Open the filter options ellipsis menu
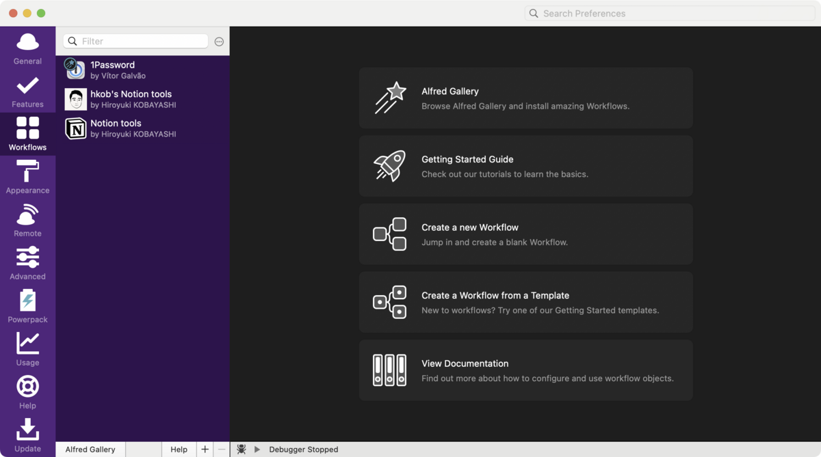Image resolution: width=821 pixels, height=457 pixels. tap(219, 42)
